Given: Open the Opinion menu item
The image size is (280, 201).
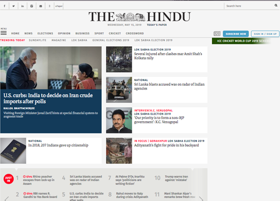Looking at the screenshot, I should [64, 33].
